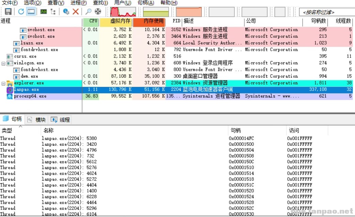The height and width of the screenshot is (217, 355).
Task: Click the Save floppy disk icon
Action: 8,12
